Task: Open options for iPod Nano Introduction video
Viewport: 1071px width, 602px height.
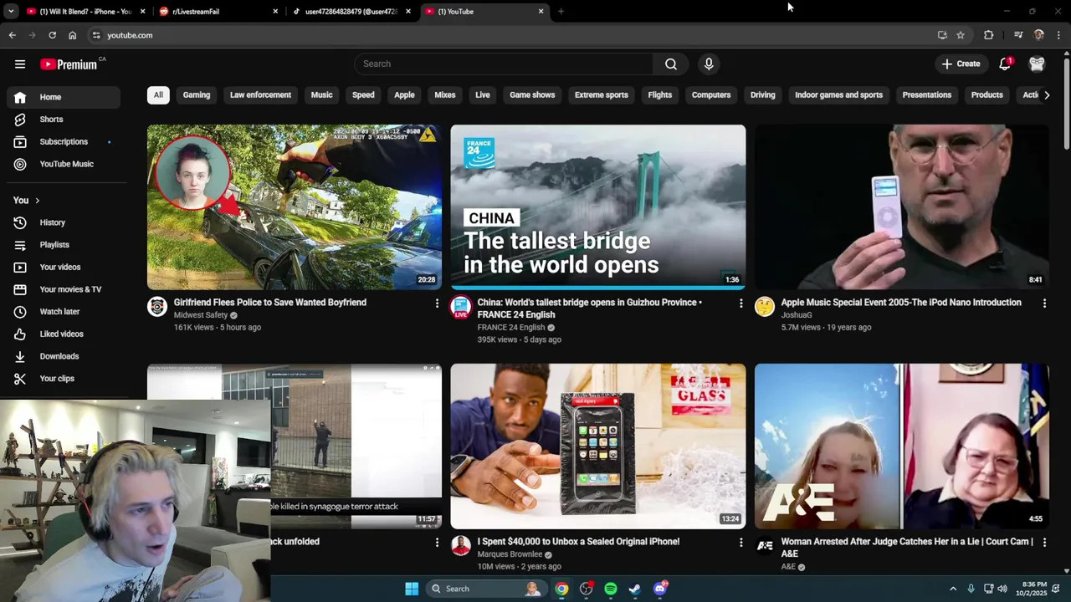Action: [1044, 303]
